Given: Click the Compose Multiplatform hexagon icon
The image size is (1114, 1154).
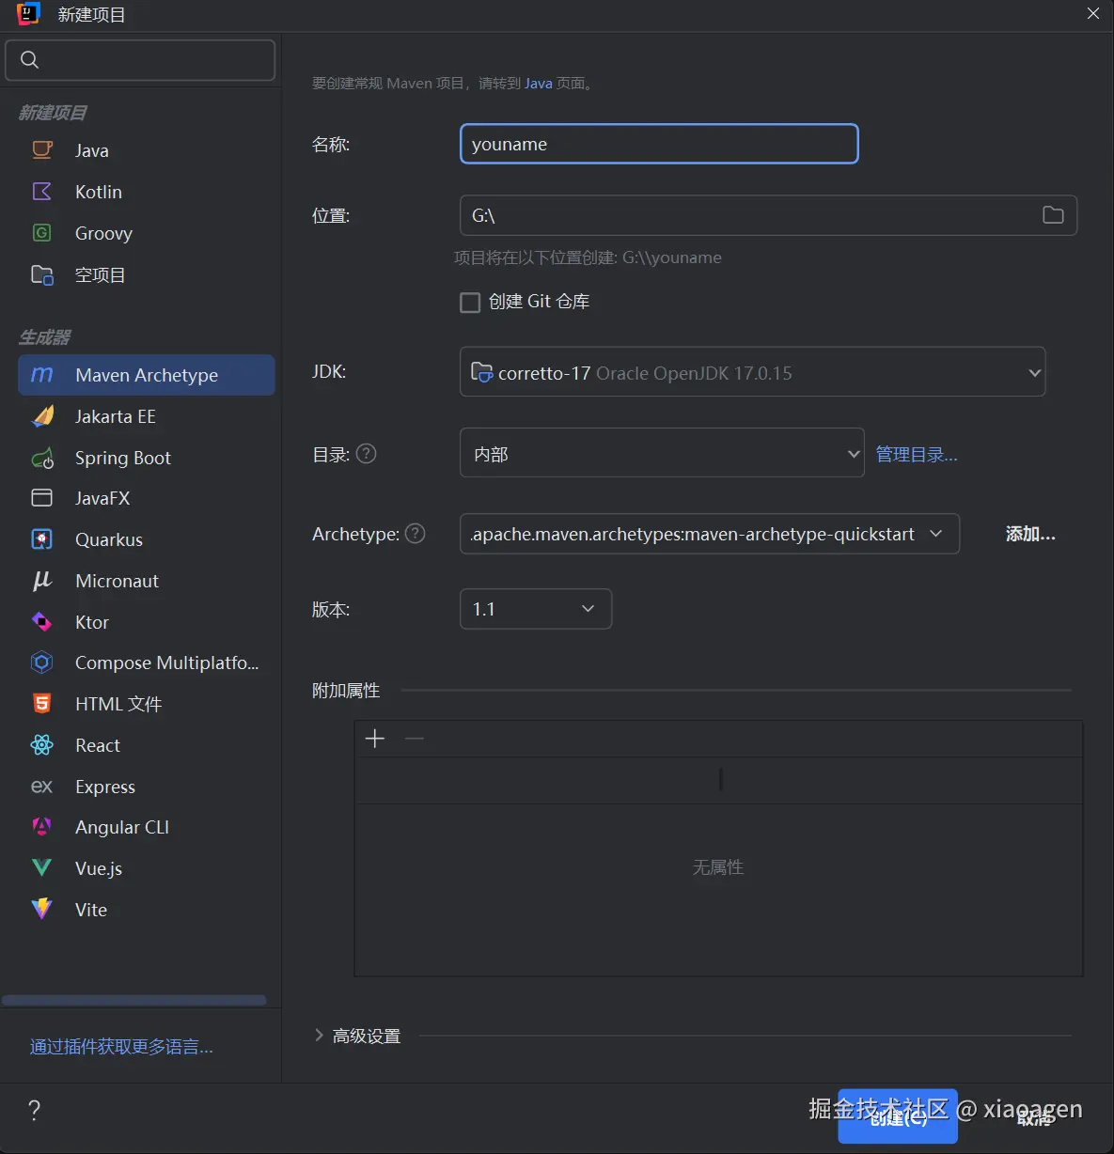Looking at the screenshot, I should click(x=42, y=663).
